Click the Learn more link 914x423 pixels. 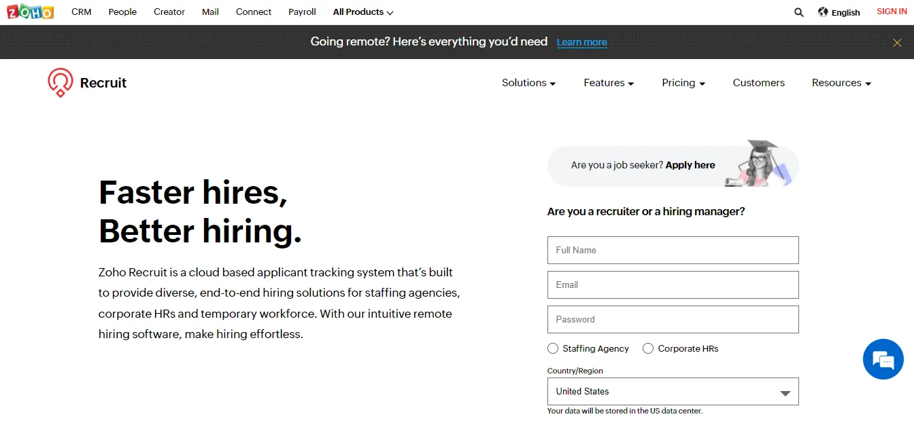(x=582, y=42)
